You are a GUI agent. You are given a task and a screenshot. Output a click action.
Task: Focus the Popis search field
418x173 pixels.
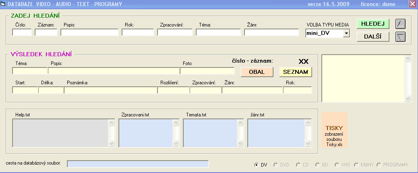click(x=89, y=33)
